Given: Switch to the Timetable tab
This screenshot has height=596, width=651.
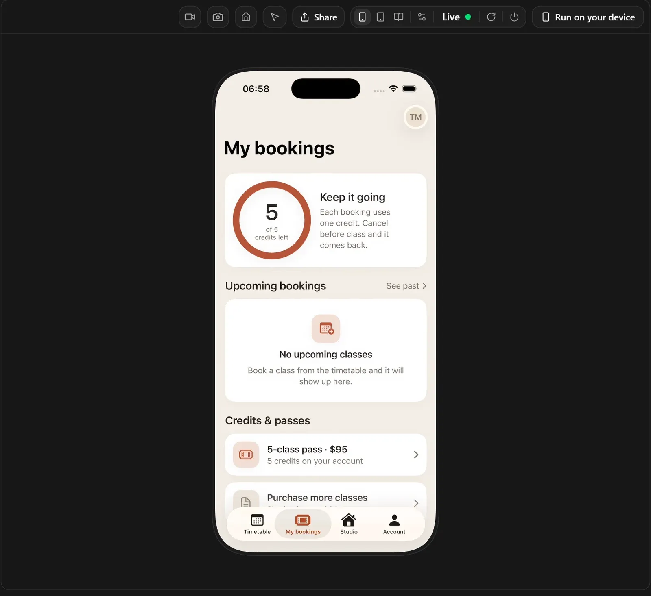Looking at the screenshot, I should tap(257, 524).
